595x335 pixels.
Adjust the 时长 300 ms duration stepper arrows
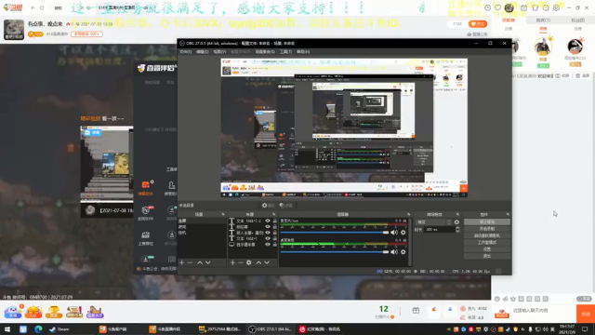coord(457,230)
